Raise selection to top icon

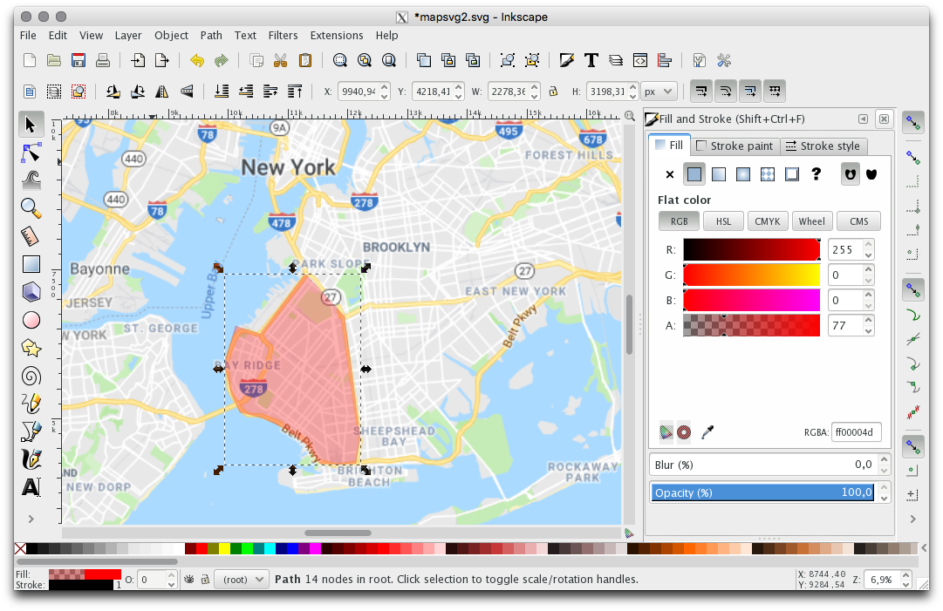(295, 92)
